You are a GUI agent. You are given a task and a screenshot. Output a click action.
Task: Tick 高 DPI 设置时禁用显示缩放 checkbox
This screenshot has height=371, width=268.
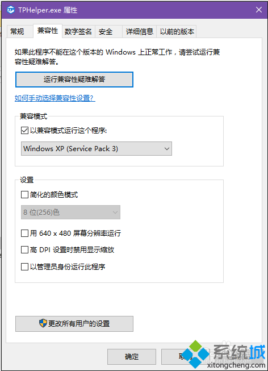click(x=24, y=249)
